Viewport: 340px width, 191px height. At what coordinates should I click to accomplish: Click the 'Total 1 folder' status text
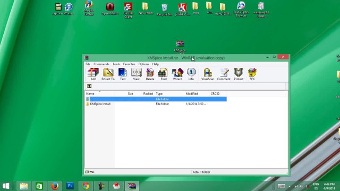[201, 172]
